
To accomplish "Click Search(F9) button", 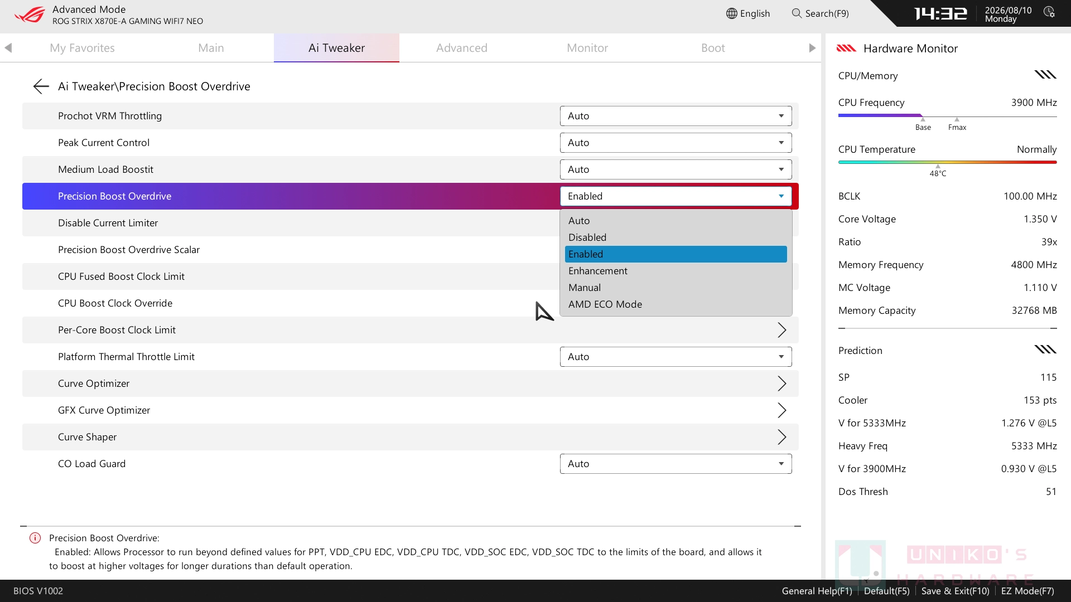I will coord(821,13).
